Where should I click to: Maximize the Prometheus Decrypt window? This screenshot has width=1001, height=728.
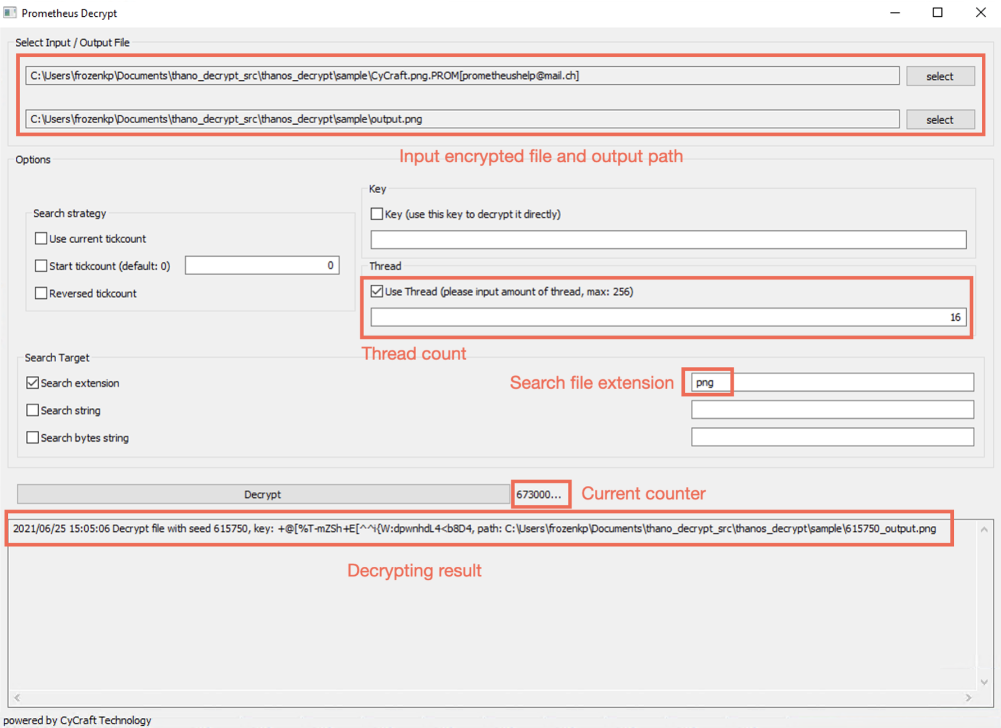click(938, 12)
